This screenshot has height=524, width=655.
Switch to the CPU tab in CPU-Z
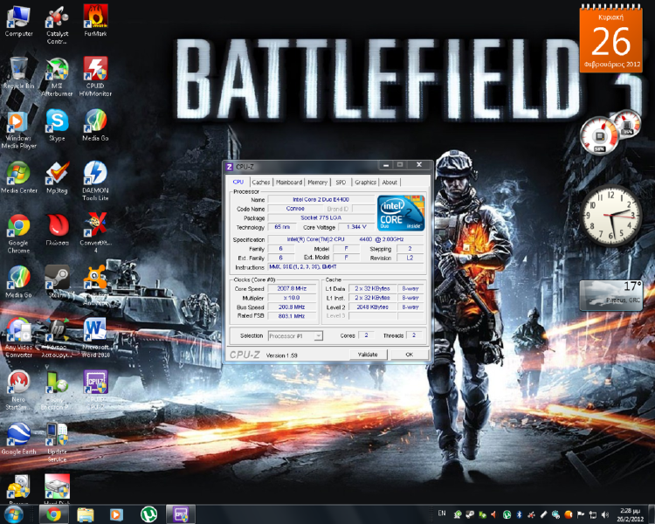point(238,182)
